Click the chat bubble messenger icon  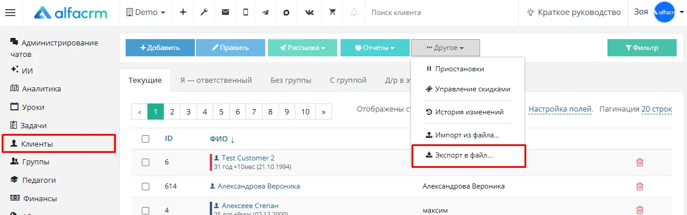click(286, 12)
